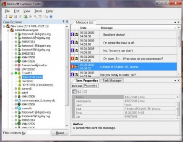Select the tommy6 account
183x142 pixels.
(x=27, y=89)
